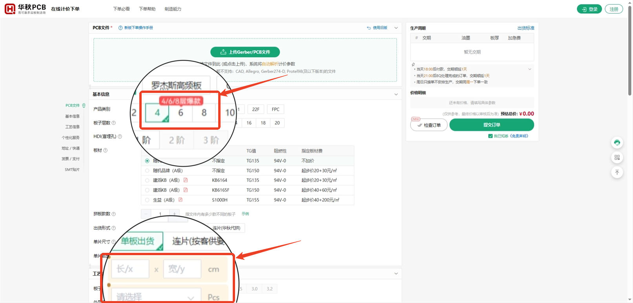The image size is (633, 303).
Task: Click the 拼板款数 quantity field showing 1
Action: tap(160, 214)
